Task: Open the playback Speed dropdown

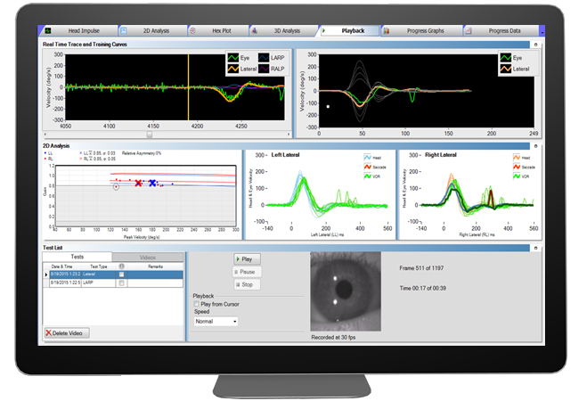Action: tap(216, 321)
